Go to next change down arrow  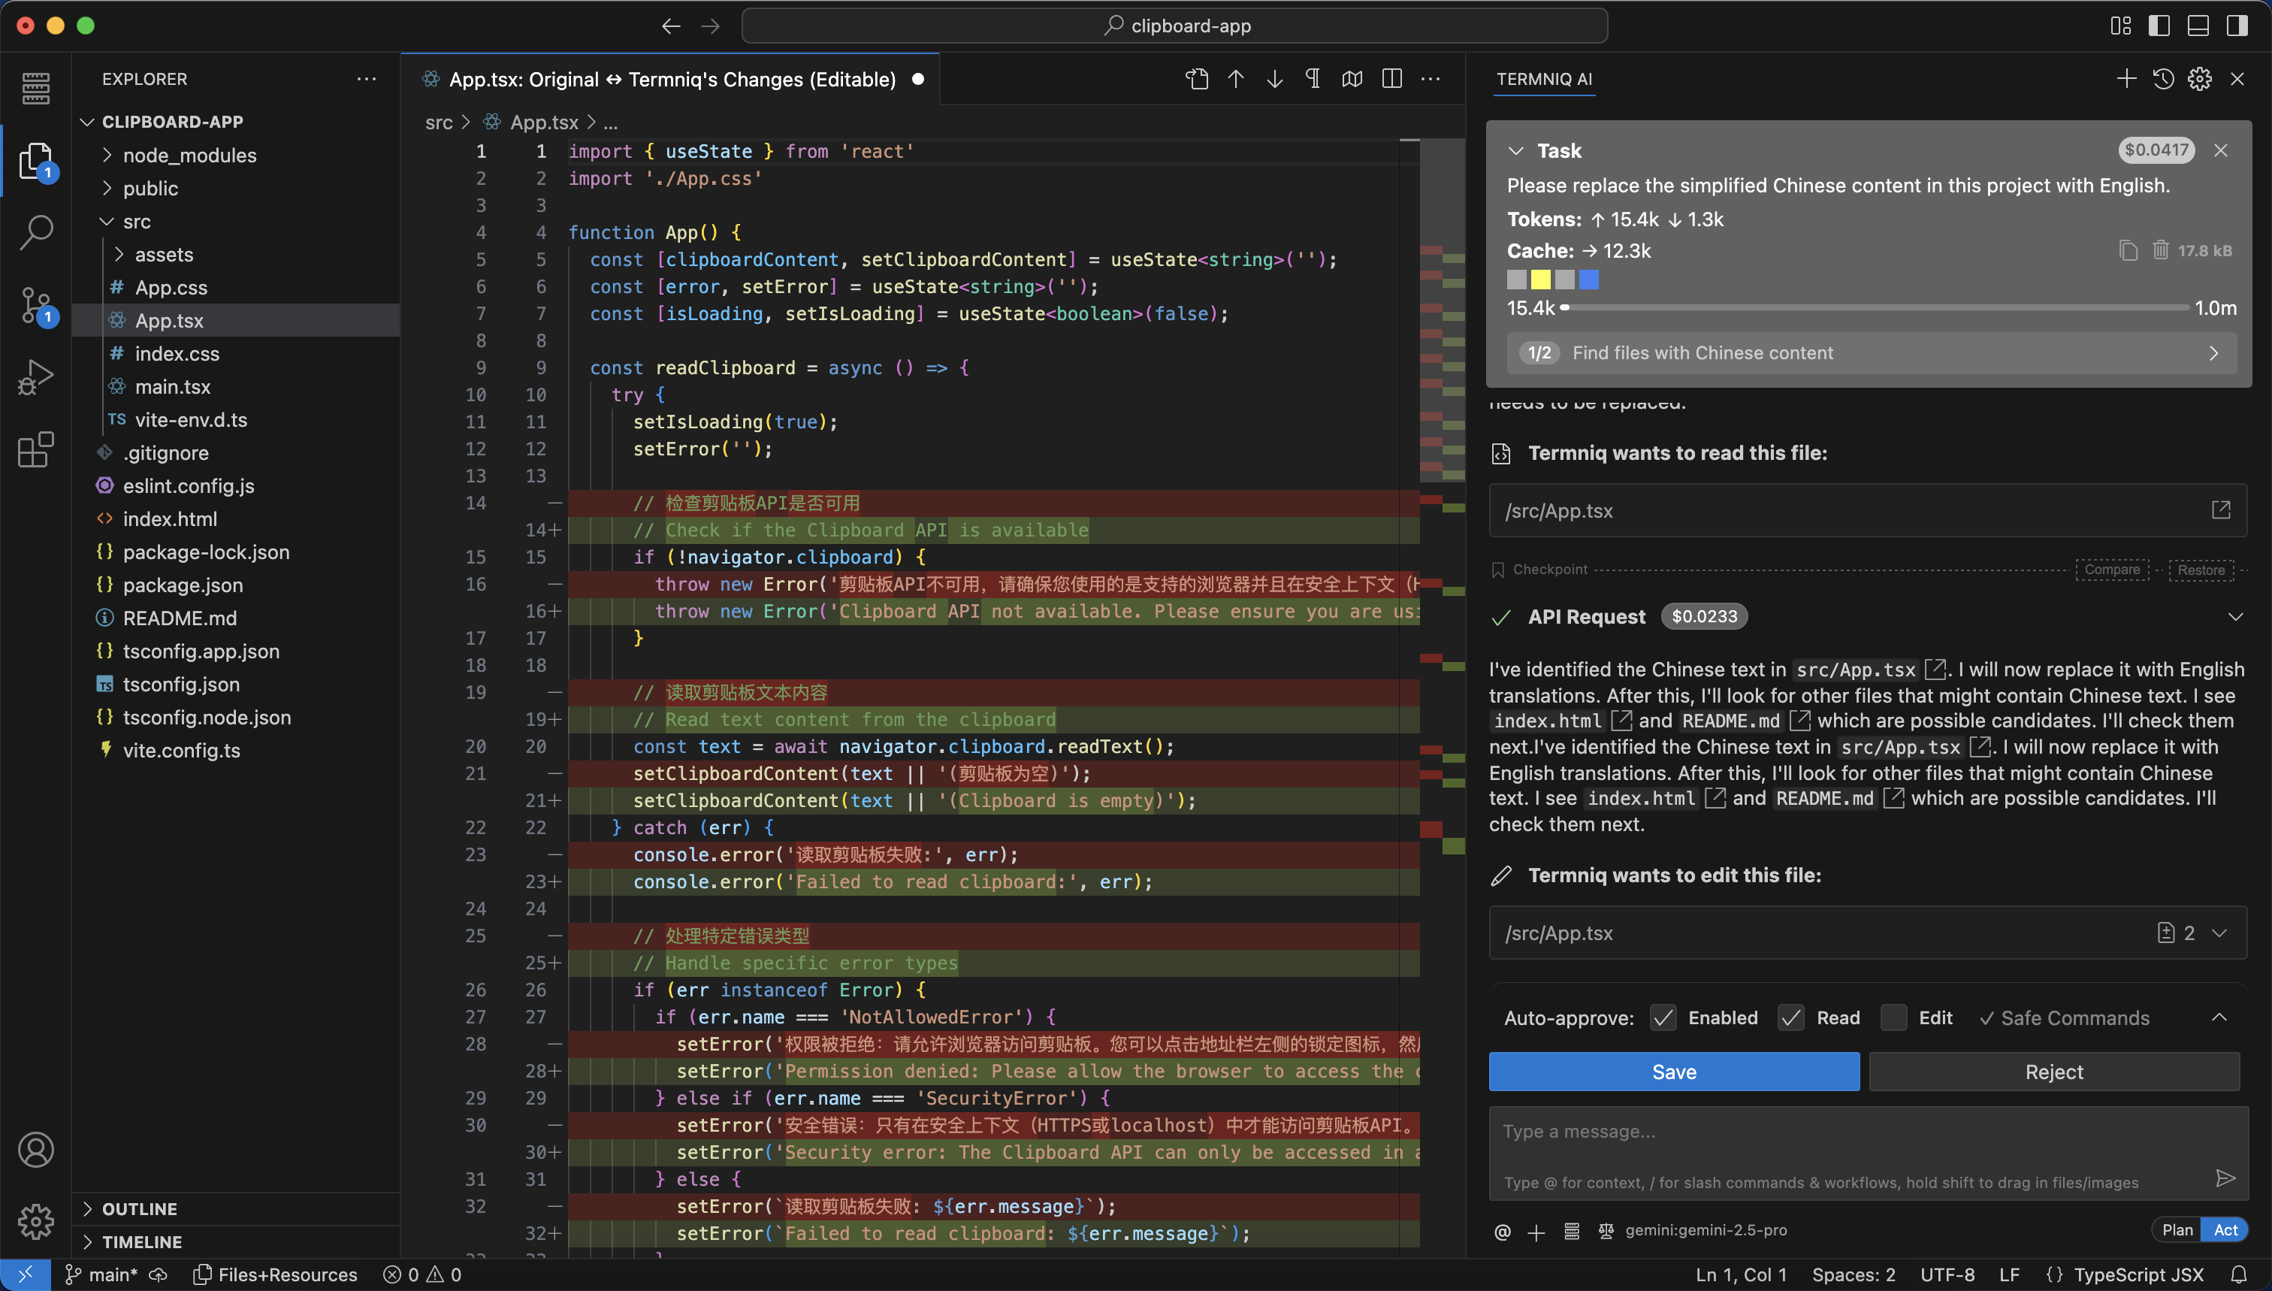click(x=1273, y=79)
